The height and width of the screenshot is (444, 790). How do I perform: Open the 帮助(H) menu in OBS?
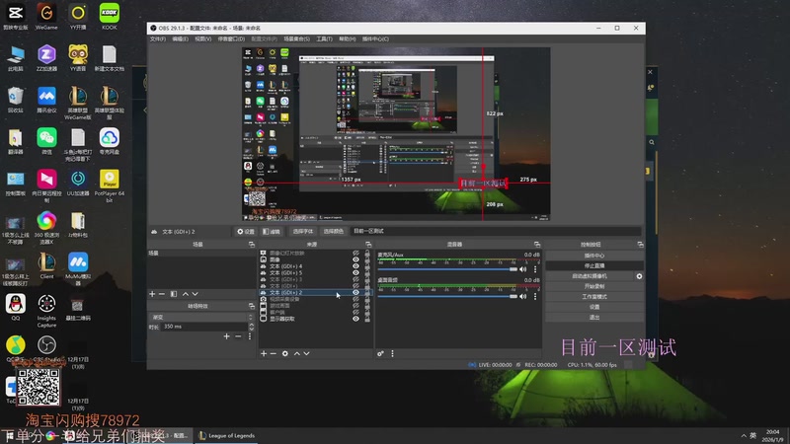click(x=347, y=38)
